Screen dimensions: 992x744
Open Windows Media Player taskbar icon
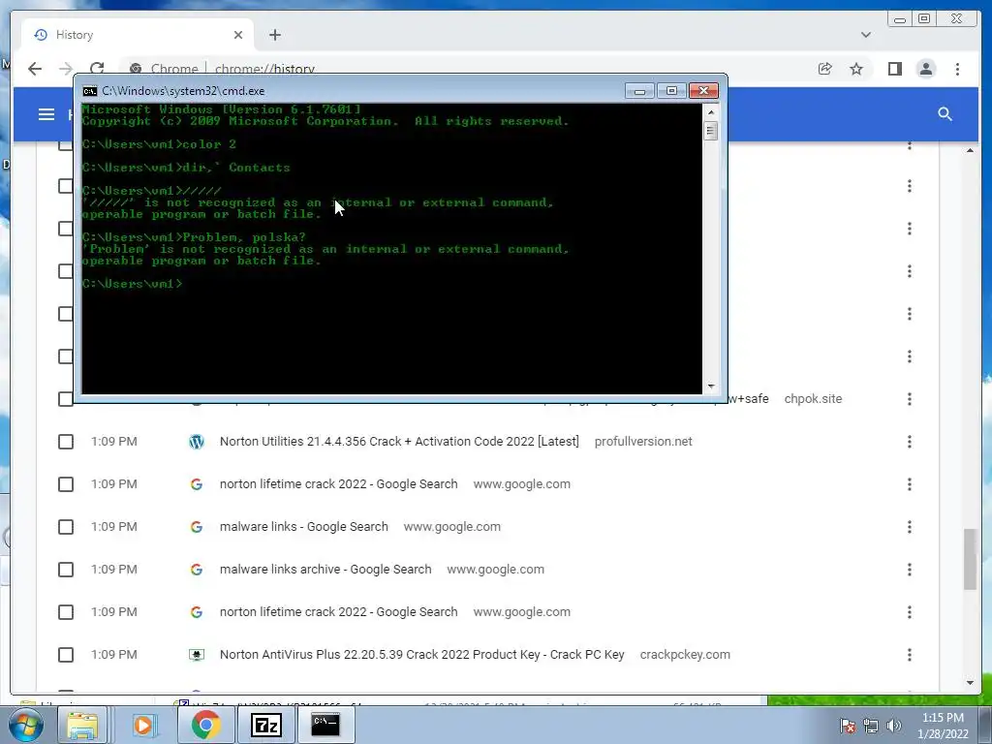[x=143, y=725]
